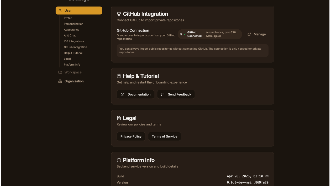The width and height of the screenshot is (336, 189).
Task: Expand the Workspace section
Action: coord(79,72)
